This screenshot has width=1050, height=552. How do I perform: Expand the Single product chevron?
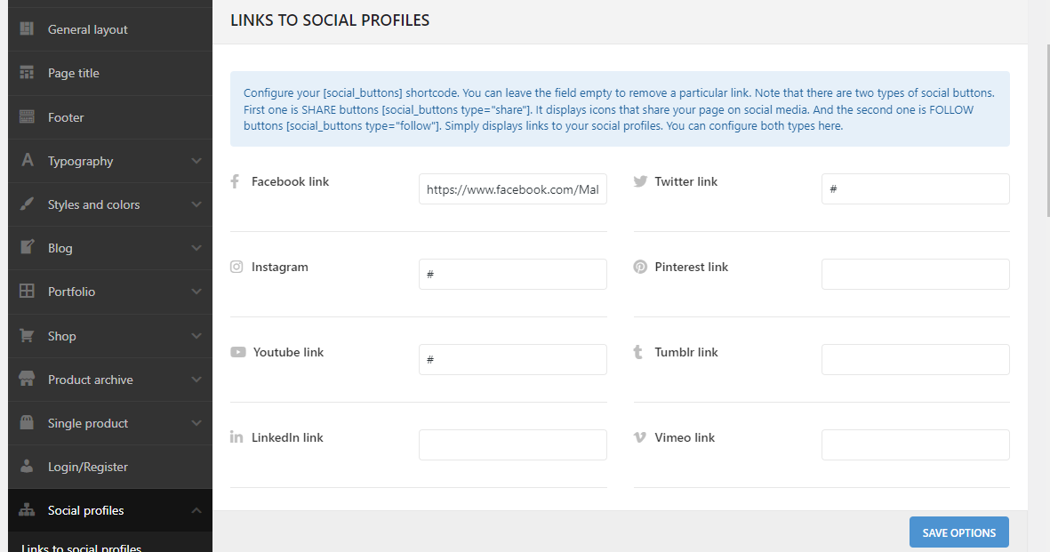(196, 423)
